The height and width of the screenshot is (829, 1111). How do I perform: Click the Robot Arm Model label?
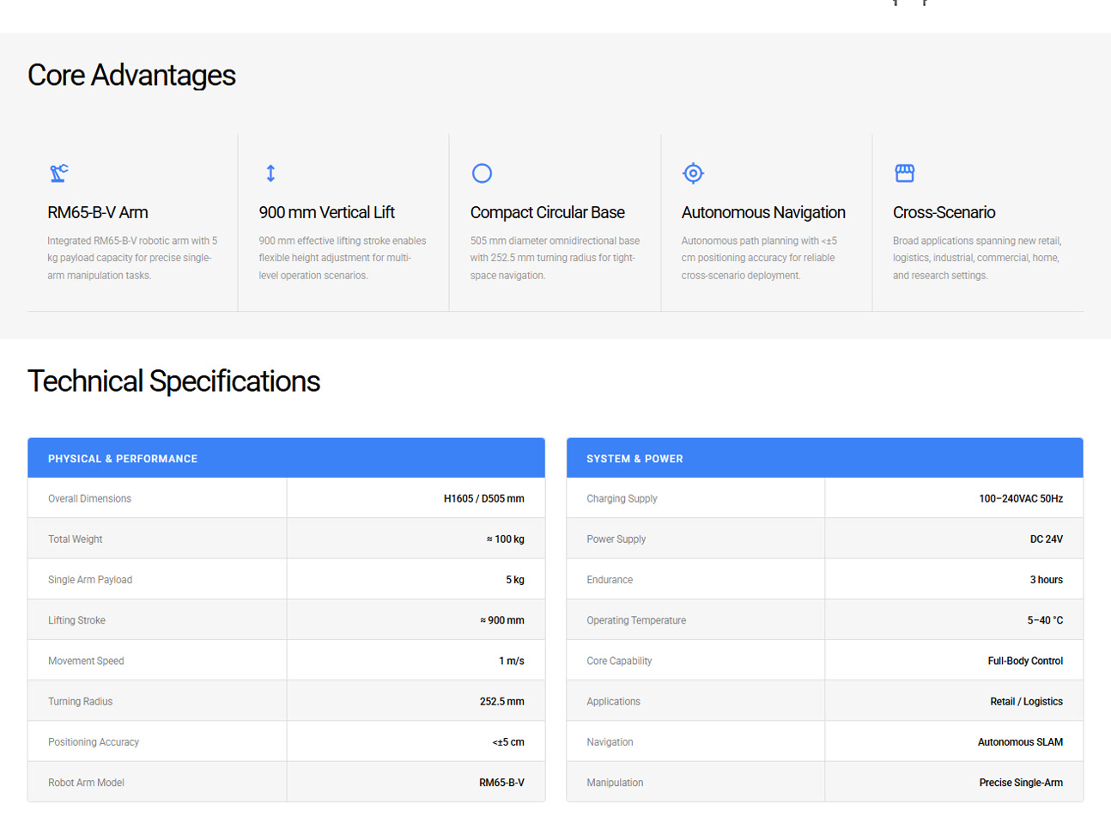click(86, 783)
